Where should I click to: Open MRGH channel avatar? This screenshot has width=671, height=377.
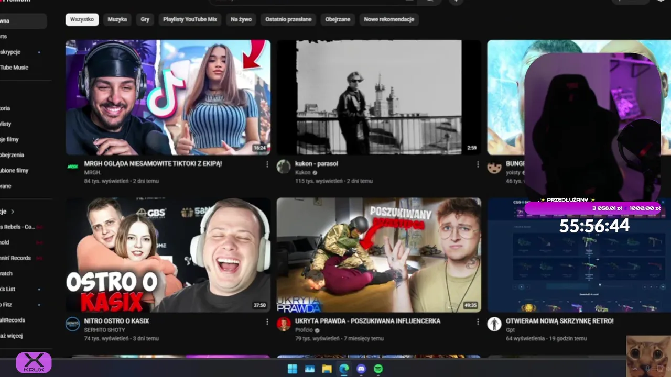click(x=73, y=167)
